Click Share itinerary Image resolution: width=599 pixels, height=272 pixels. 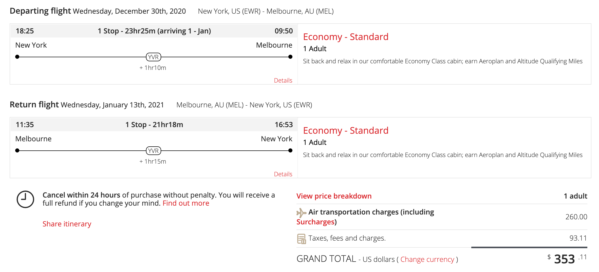click(67, 224)
